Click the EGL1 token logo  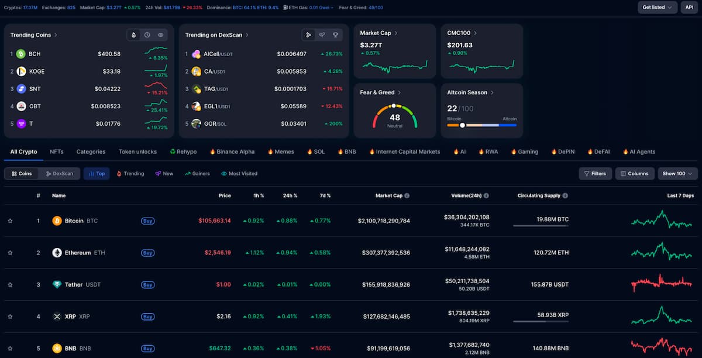tap(197, 106)
